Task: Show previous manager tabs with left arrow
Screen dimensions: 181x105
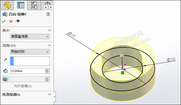Action: tap(46, 7)
